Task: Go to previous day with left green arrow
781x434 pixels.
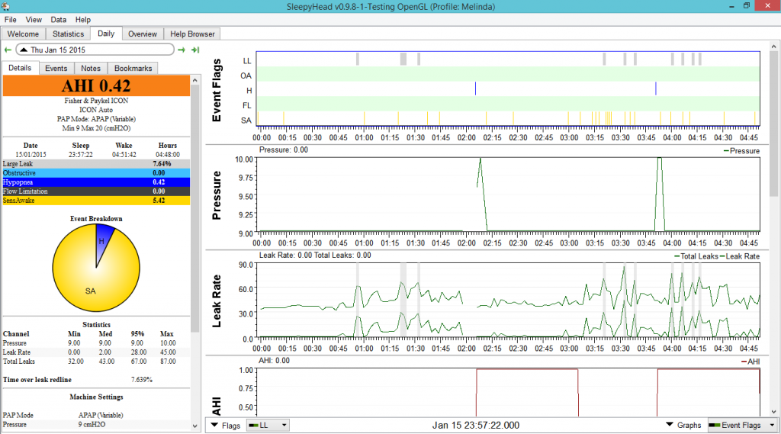Action: click(x=8, y=50)
